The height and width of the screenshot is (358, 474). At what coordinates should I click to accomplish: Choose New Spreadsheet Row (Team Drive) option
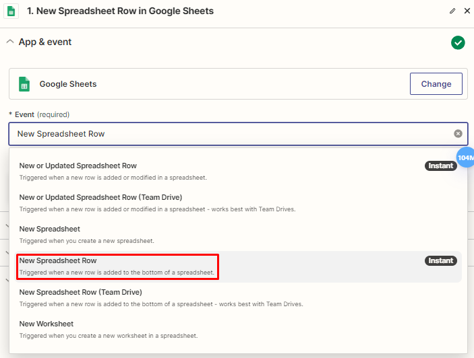238,298
